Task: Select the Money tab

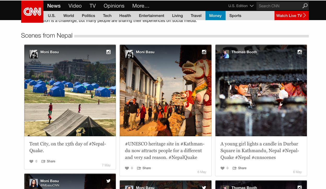Action: pyautogui.click(x=215, y=16)
